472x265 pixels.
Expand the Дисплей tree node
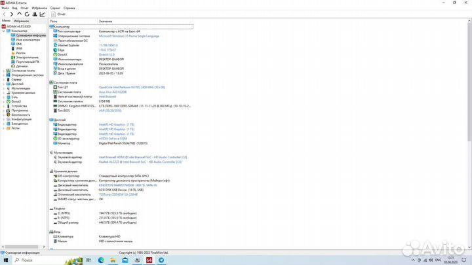tap(4, 84)
